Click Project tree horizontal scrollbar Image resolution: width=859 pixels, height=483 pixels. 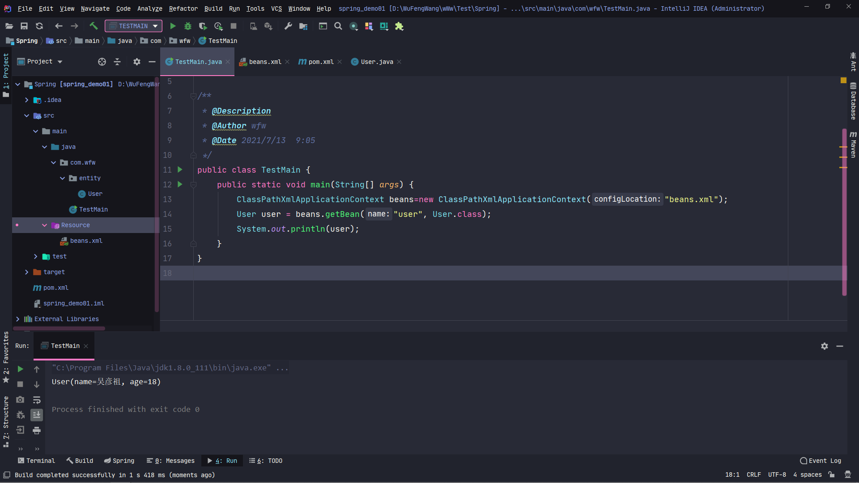coord(59,329)
